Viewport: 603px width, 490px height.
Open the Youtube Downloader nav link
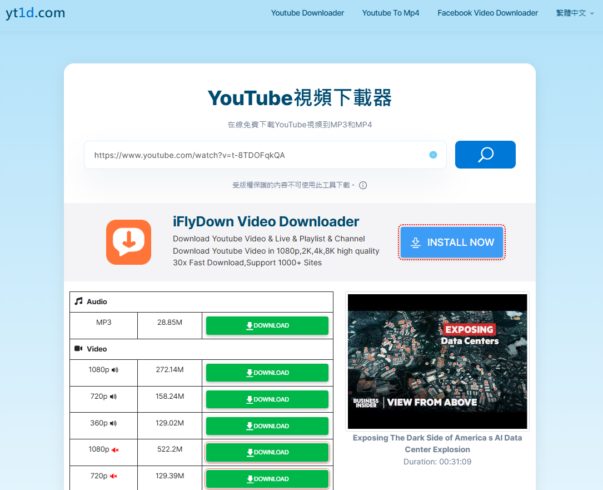point(307,13)
